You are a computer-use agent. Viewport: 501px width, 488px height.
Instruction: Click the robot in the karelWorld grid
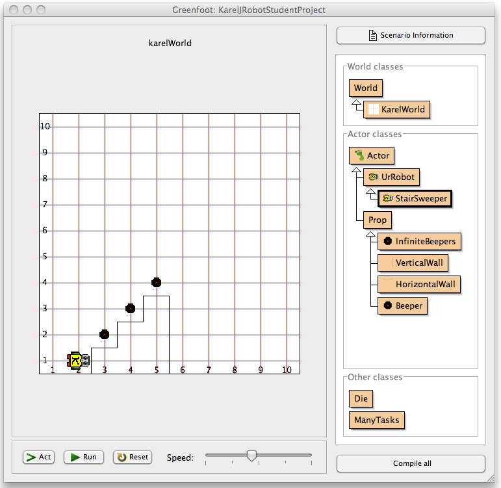coord(78,360)
